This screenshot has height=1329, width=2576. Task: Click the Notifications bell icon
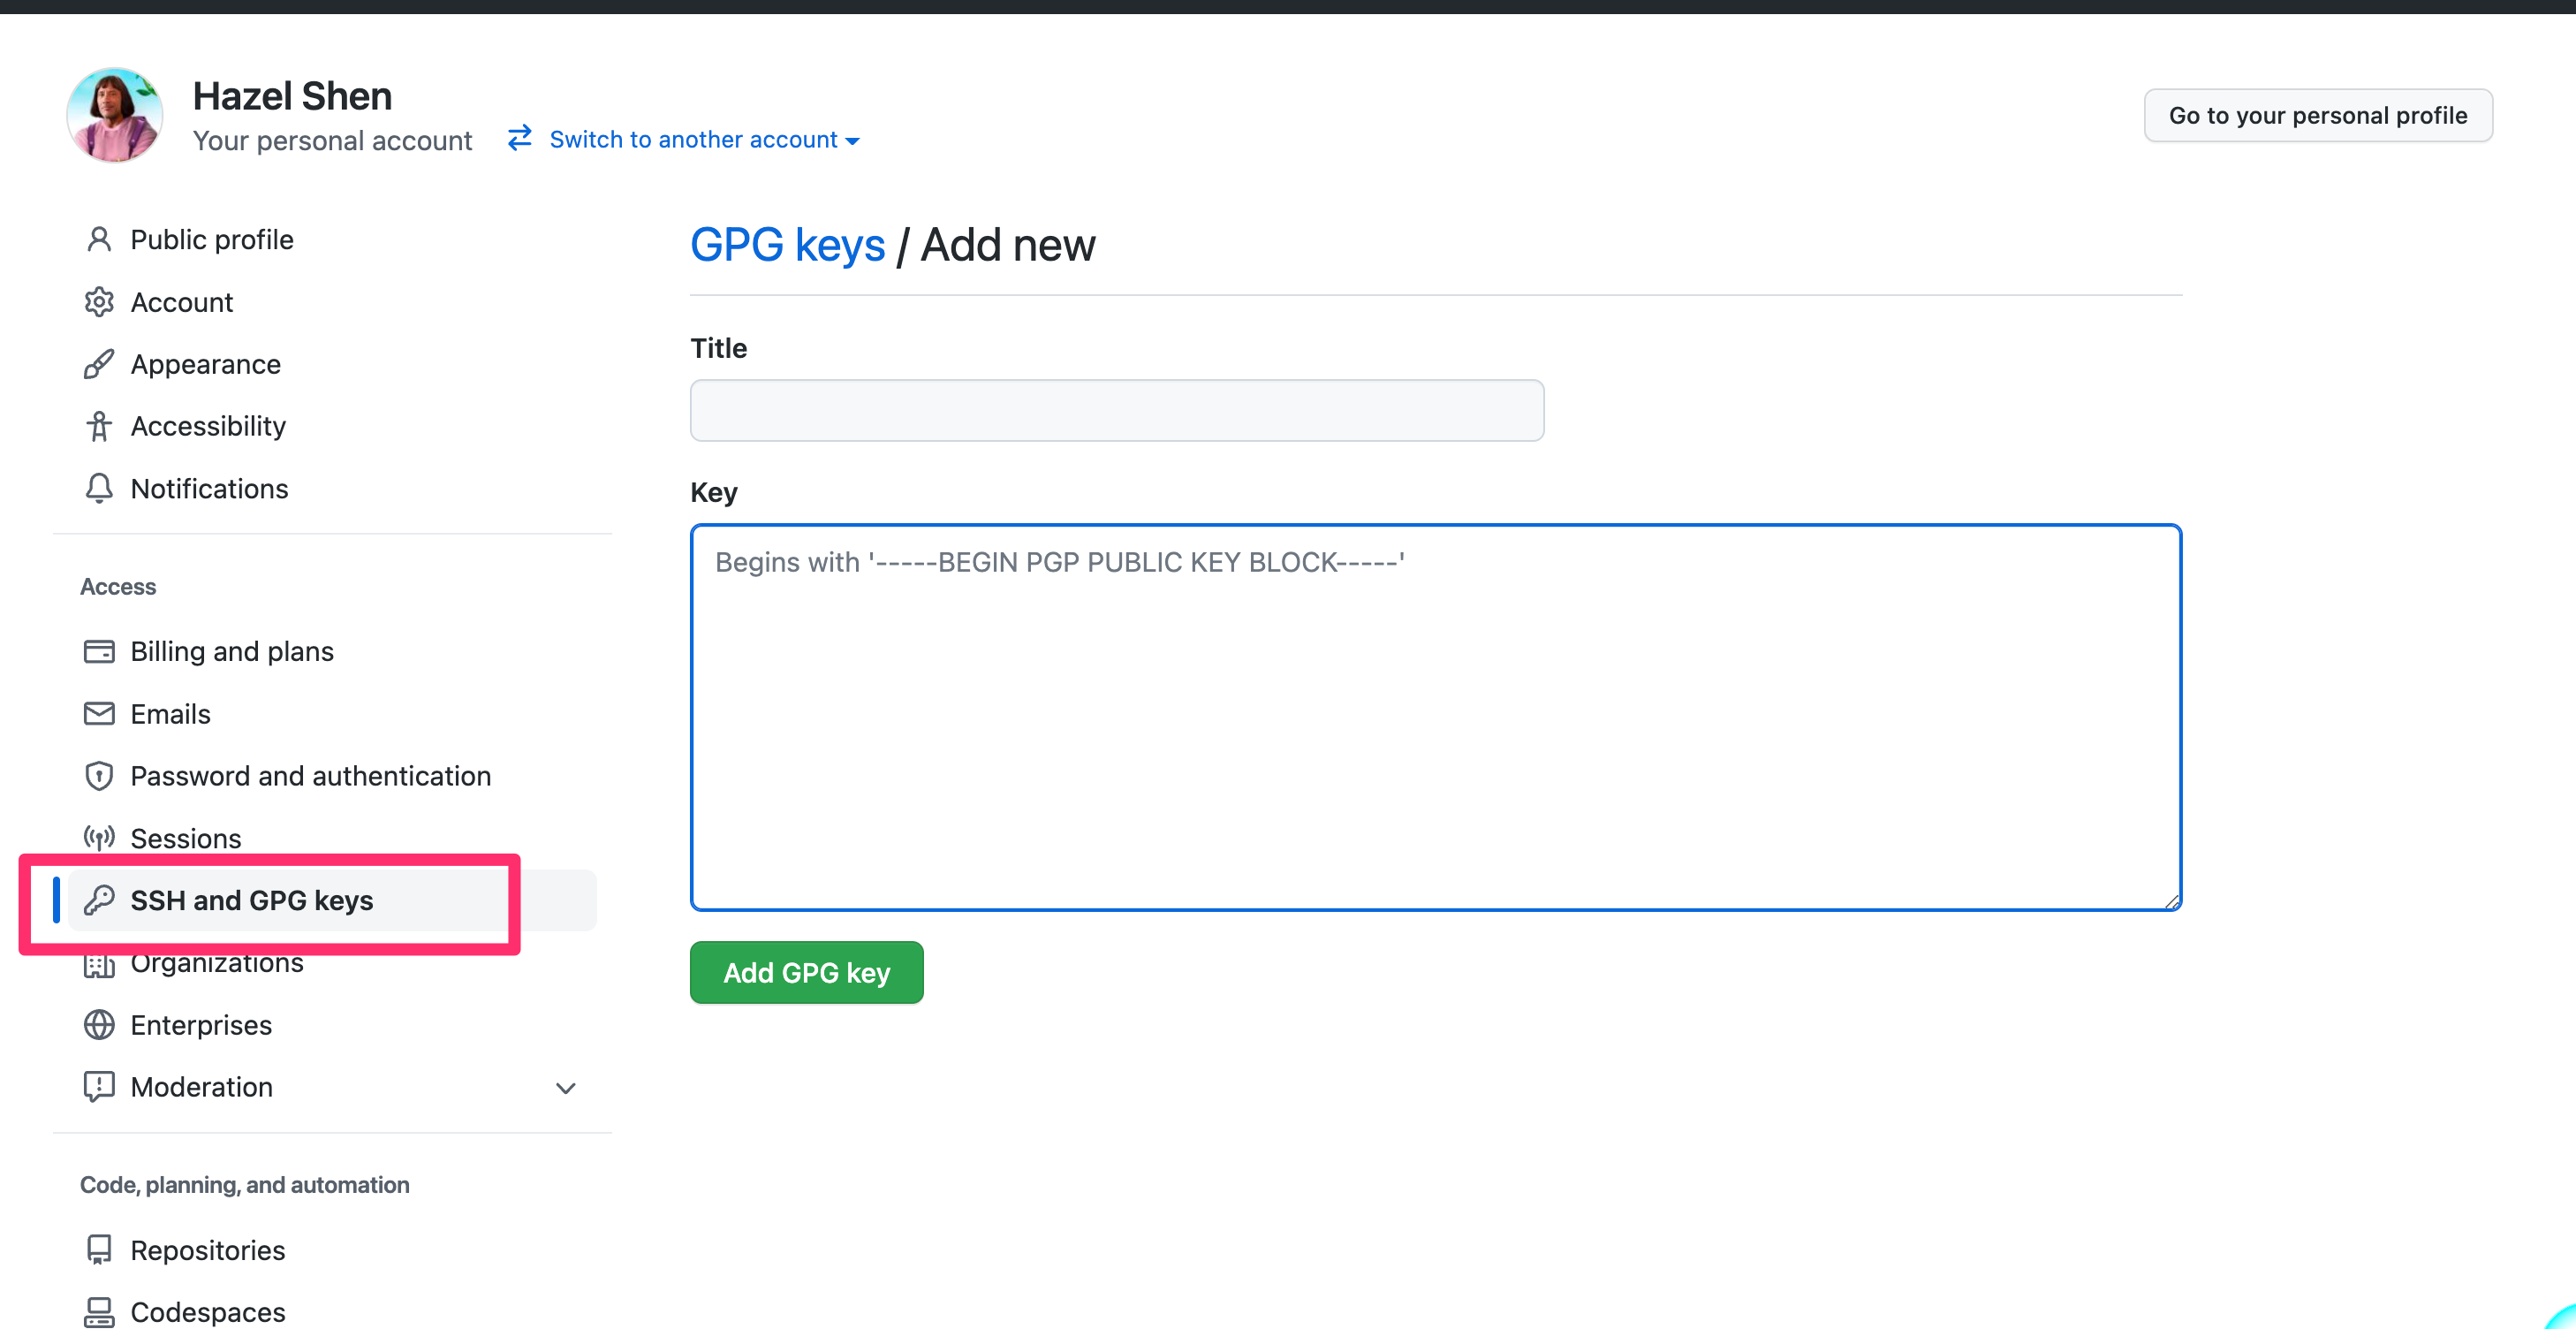point(99,489)
